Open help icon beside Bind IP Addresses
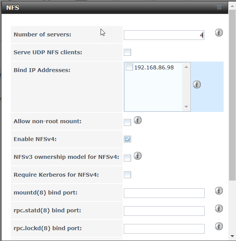 [197, 84]
